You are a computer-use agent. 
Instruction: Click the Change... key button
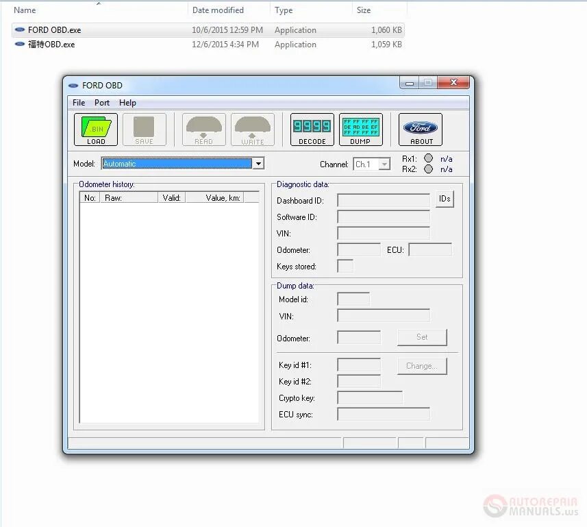coord(422,366)
